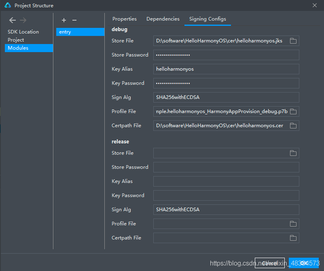Viewport: 324px width, 271px height.
Task: Select Project in sidebar
Action: [29, 40]
